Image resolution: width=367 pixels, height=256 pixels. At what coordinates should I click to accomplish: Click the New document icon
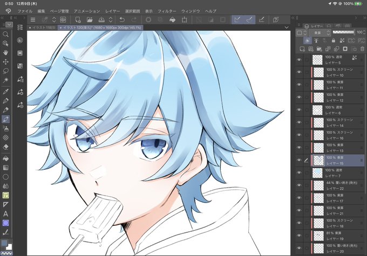pyautogui.click(x=78, y=19)
